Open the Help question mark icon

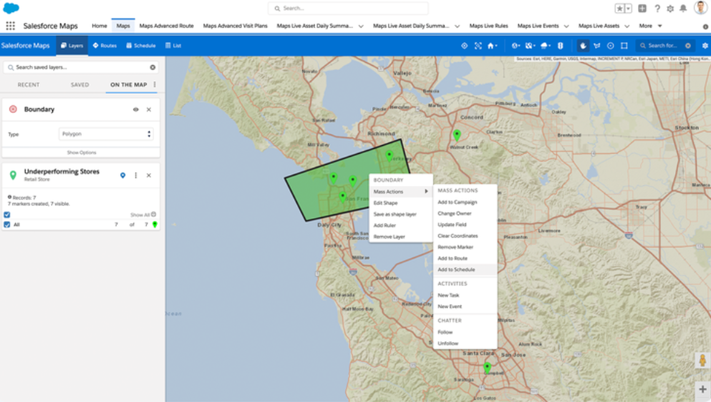pyautogui.click(x=657, y=8)
